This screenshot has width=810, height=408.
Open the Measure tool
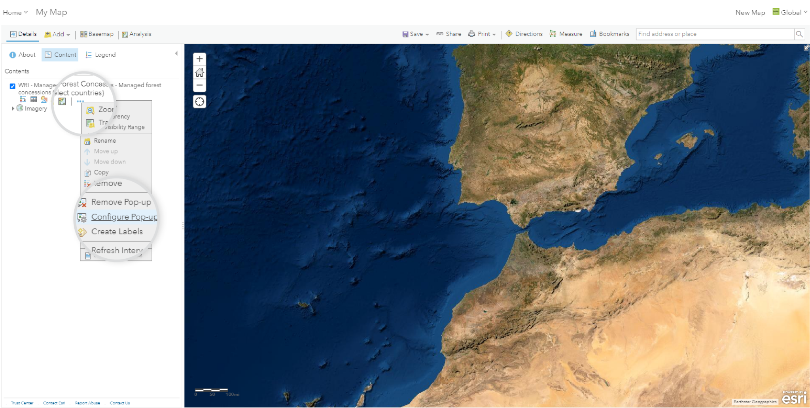click(x=566, y=34)
